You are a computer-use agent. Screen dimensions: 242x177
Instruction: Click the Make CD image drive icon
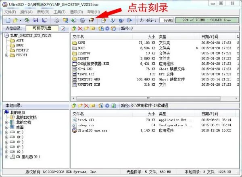tap(57, 21)
